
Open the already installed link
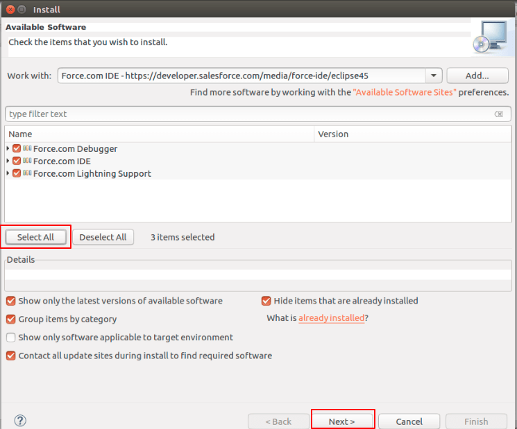(332, 318)
